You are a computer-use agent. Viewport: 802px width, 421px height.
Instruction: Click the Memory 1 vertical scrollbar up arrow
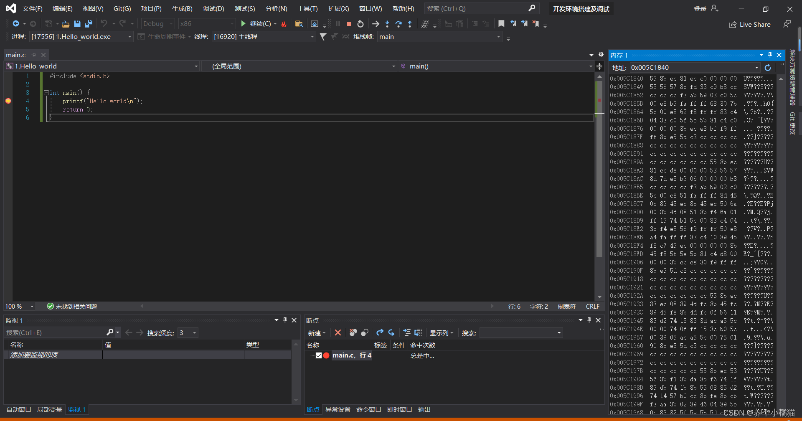click(781, 79)
